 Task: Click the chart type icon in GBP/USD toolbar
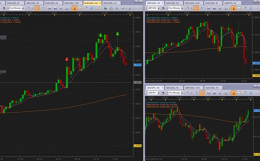[188, 8]
